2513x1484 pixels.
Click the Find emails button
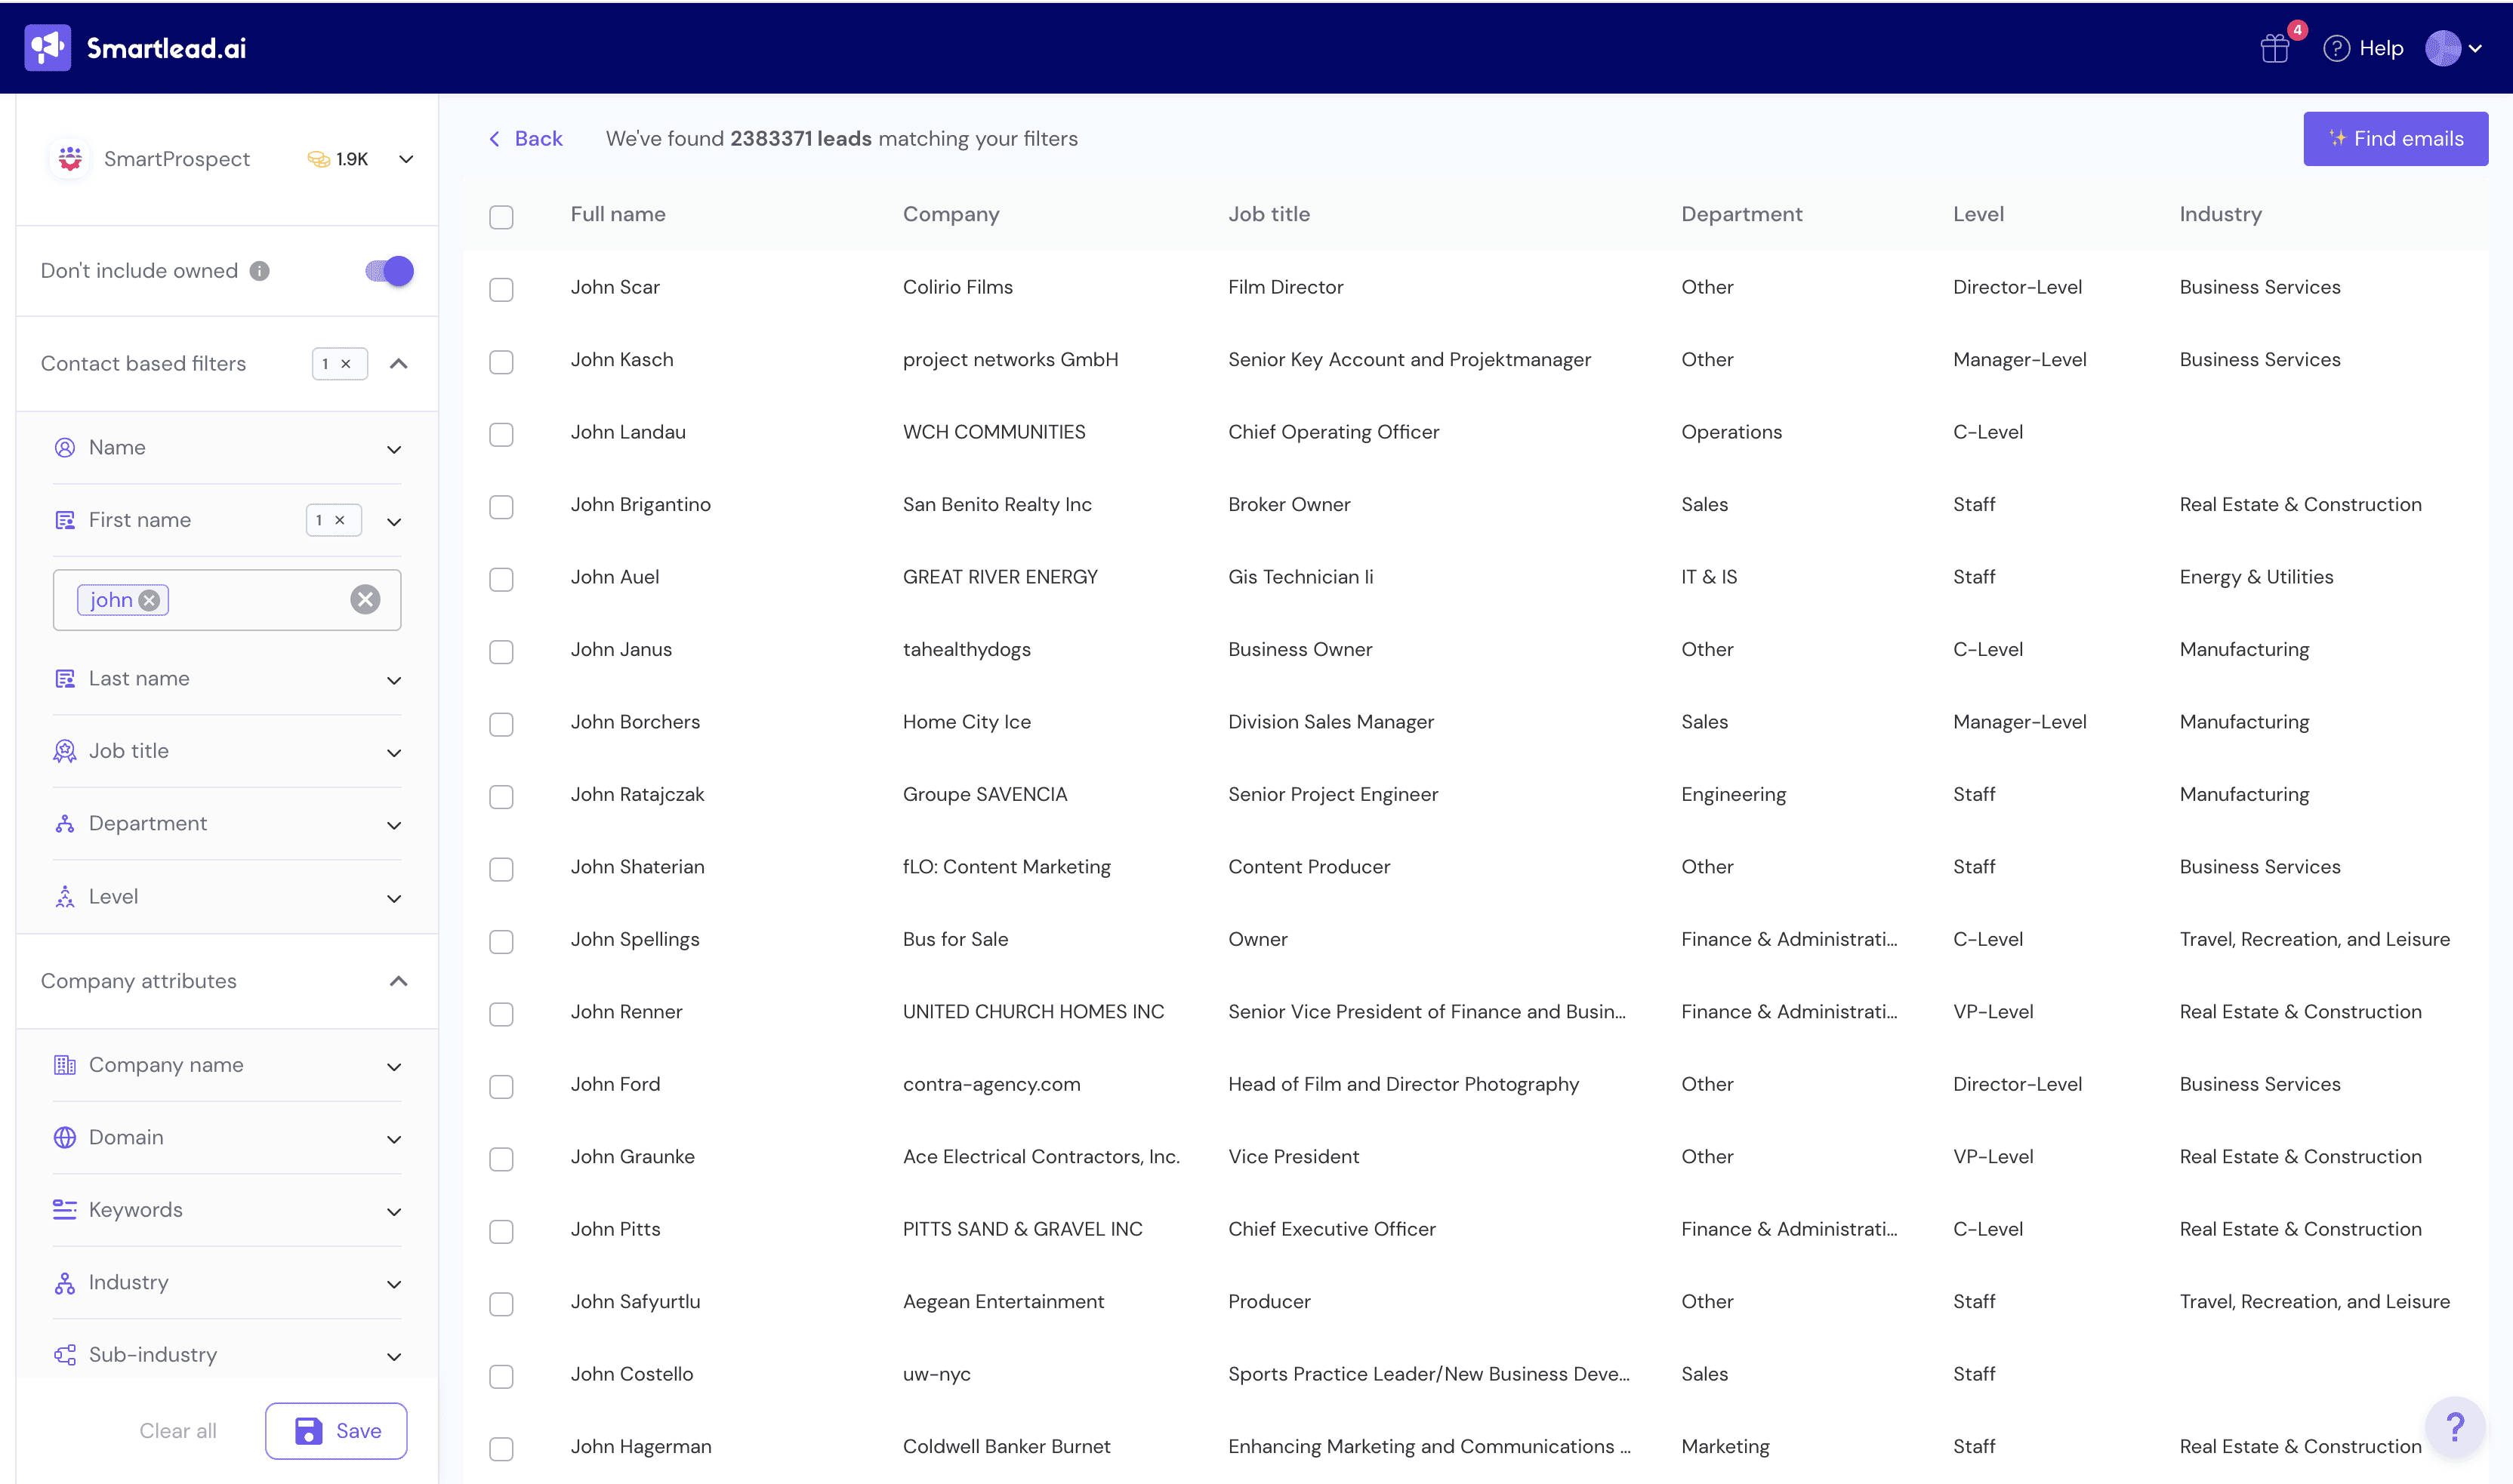2395,138
